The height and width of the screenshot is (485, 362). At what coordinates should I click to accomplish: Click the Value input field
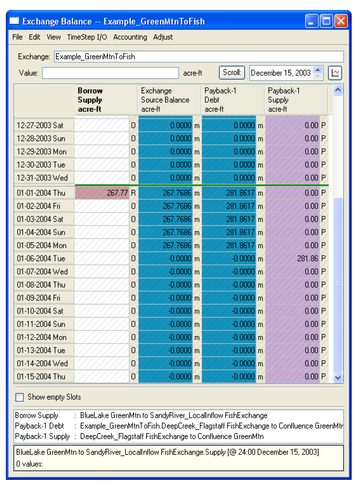(110, 73)
